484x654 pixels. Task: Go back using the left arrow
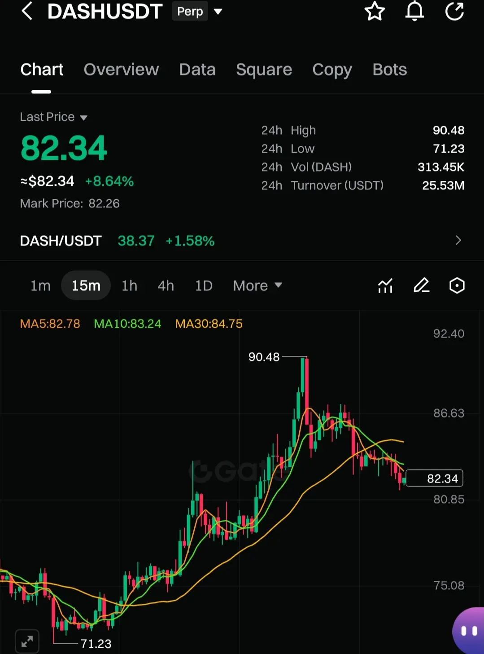pos(27,11)
